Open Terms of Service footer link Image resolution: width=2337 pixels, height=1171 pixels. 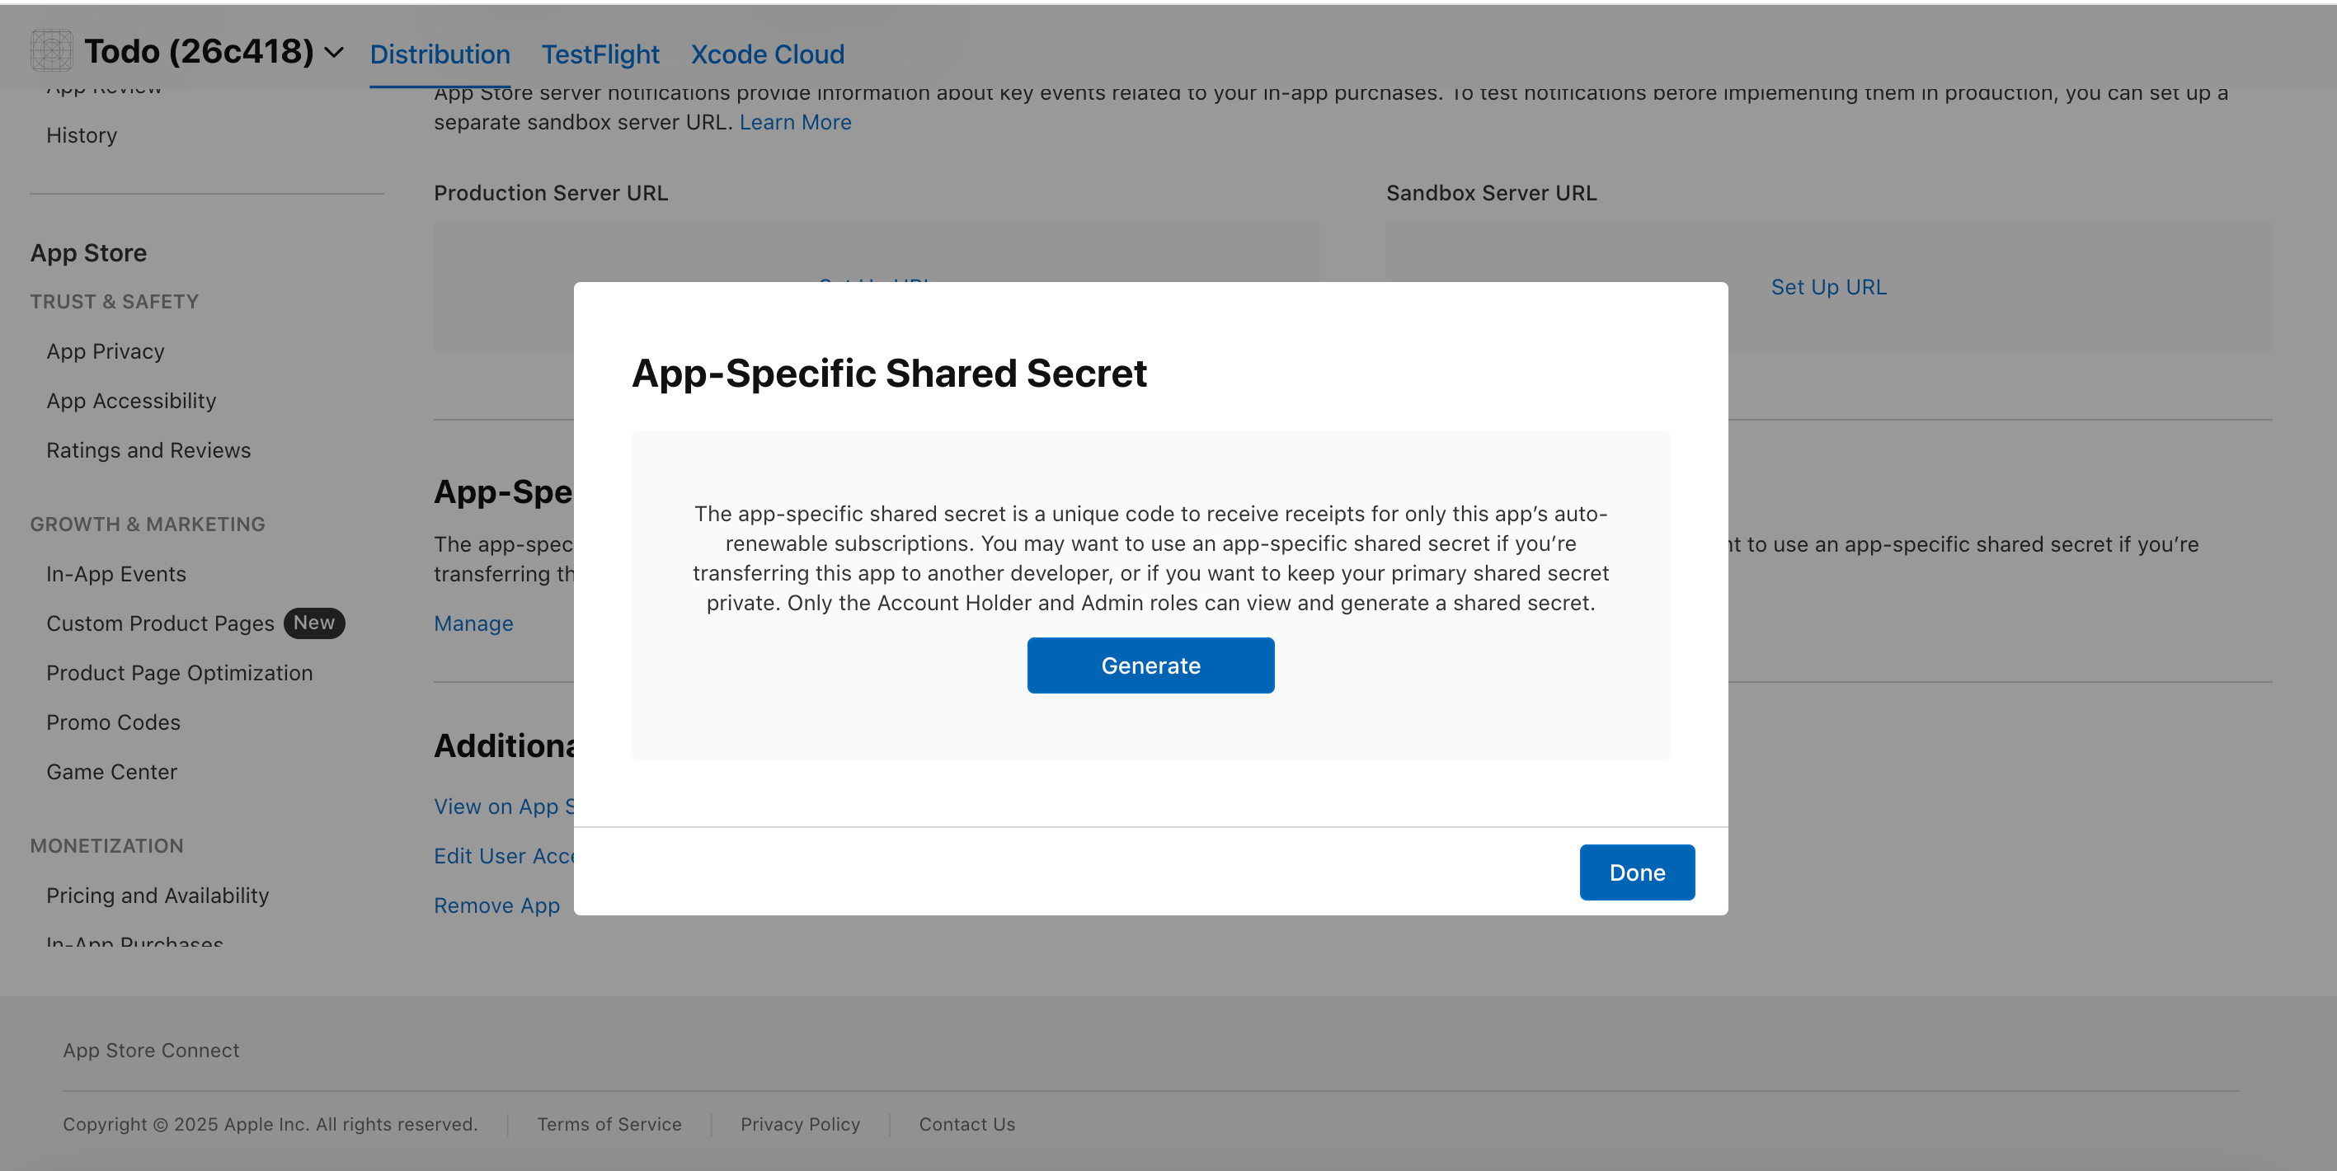click(x=609, y=1124)
